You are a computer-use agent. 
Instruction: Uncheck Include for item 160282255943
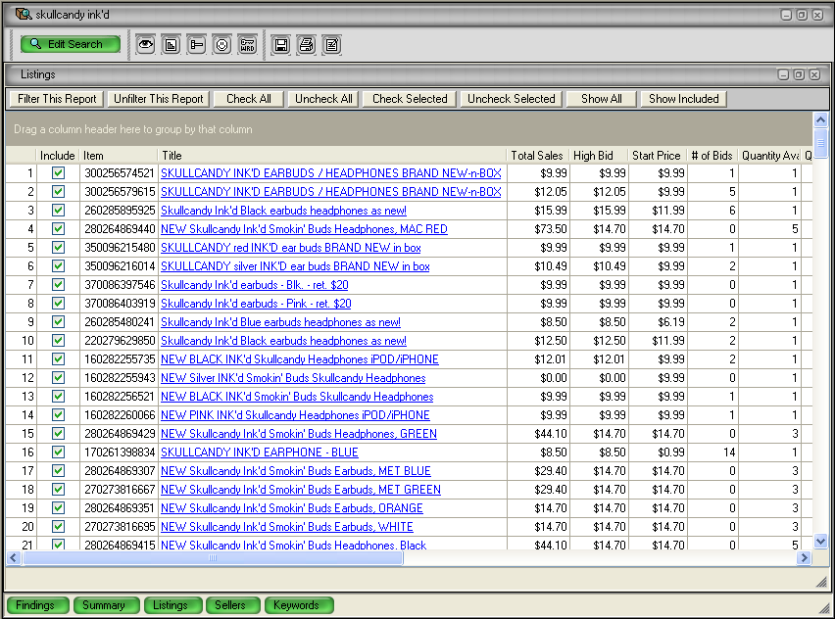click(58, 378)
